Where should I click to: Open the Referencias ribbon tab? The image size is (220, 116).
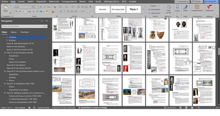(54, 1)
